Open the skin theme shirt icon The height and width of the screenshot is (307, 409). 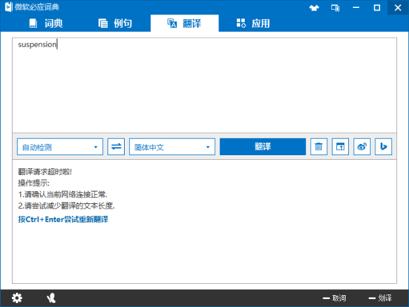coord(314,8)
